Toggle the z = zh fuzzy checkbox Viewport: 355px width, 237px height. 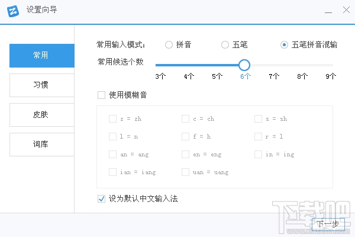pyautogui.click(x=112, y=118)
